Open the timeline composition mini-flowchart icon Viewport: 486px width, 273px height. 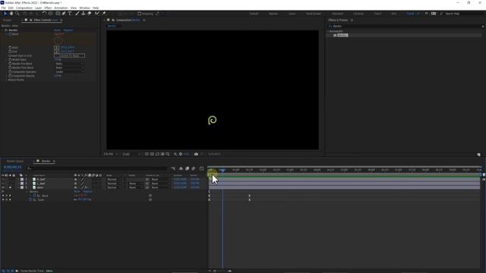click(x=173, y=168)
